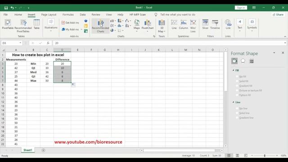This screenshot has height=162, width=288.
Task: Expand the Illustrations dropdown
Action: click(x=51, y=31)
